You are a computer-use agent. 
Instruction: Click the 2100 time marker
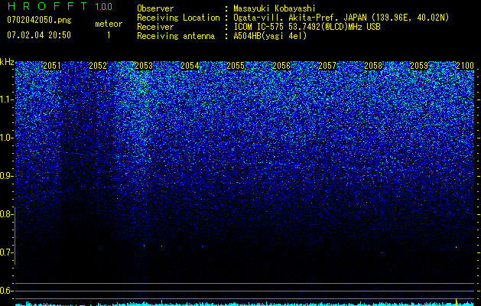465,65
